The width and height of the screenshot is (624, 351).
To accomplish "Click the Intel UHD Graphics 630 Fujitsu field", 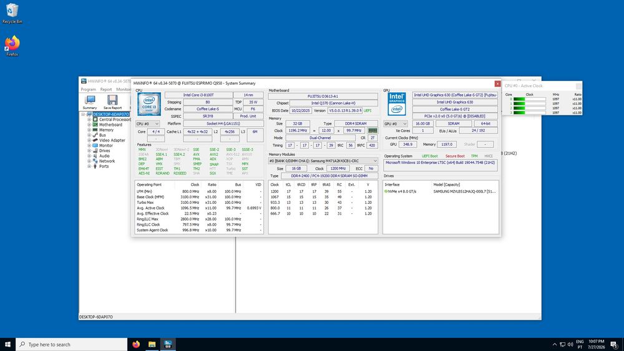I will [455, 95].
